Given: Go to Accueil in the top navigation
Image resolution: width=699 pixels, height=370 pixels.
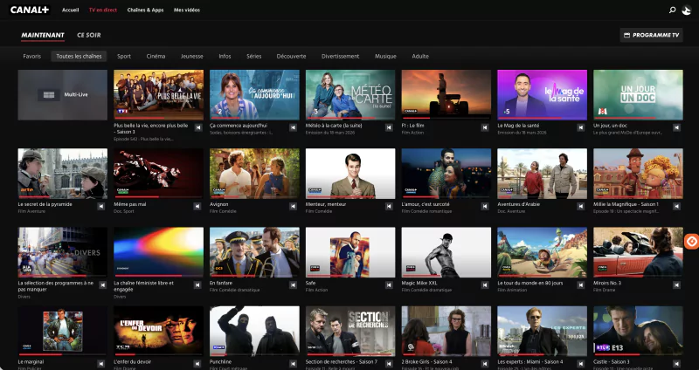Looking at the screenshot, I should [71, 10].
